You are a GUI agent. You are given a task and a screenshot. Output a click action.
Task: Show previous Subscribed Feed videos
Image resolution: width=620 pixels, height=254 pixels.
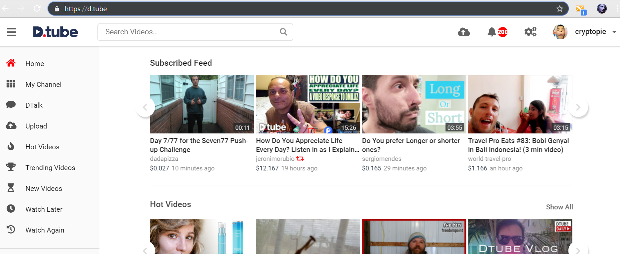pyautogui.click(x=145, y=107)
